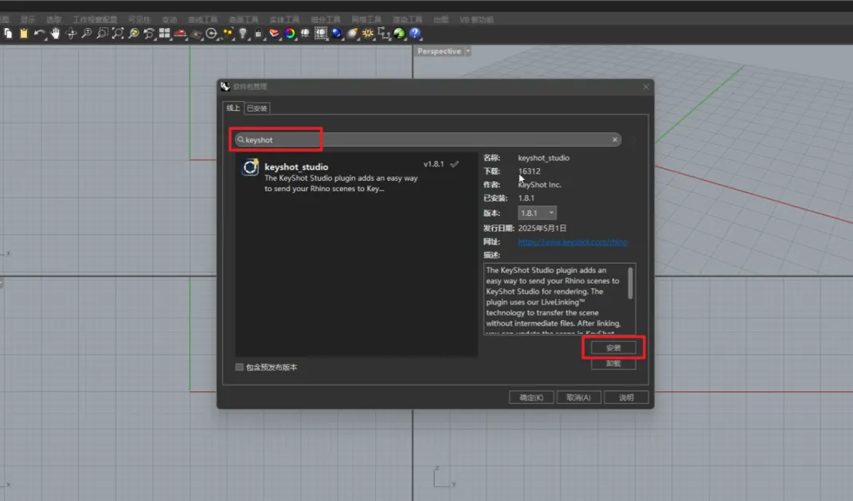This screenshot has height=501, width=853.
Task: Open the 曲线工具 toolbar tab
Action: coord(203,20)
